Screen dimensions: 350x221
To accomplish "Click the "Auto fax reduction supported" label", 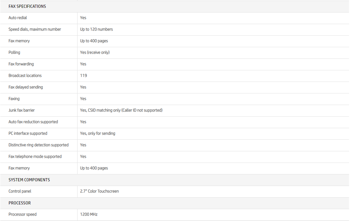I will point(33,122).
